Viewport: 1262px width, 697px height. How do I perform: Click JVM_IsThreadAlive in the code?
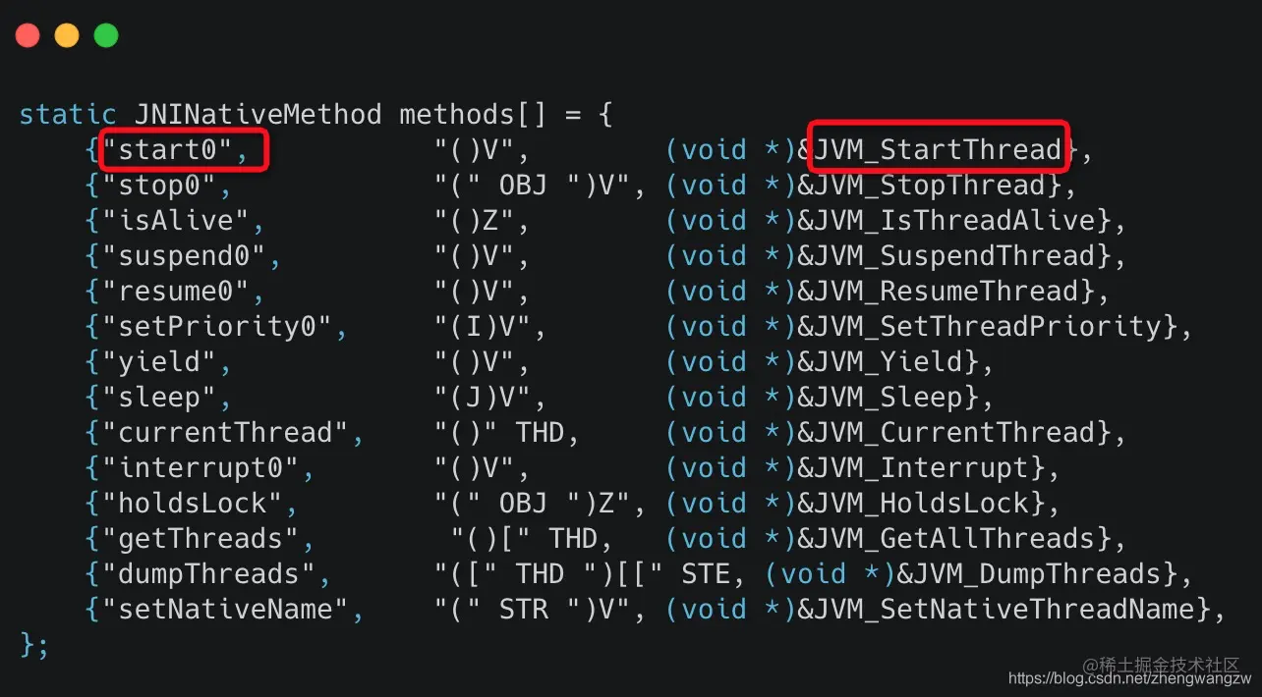[x=955, y=221]
